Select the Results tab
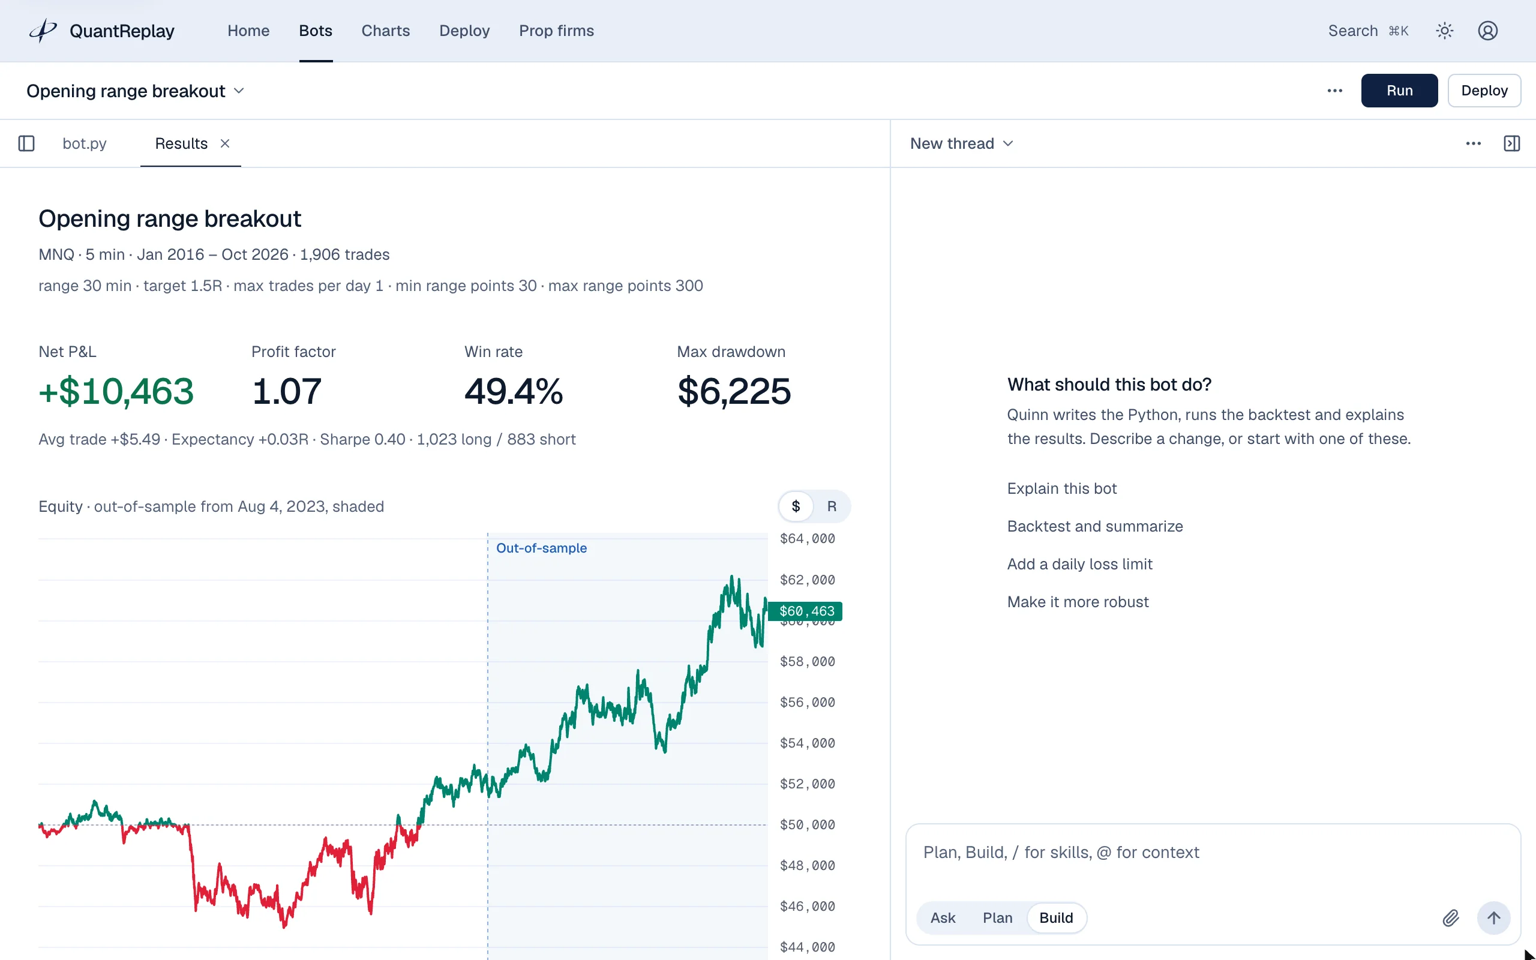This screenshot has height=960, width=1536. click(x=181, y=143)
